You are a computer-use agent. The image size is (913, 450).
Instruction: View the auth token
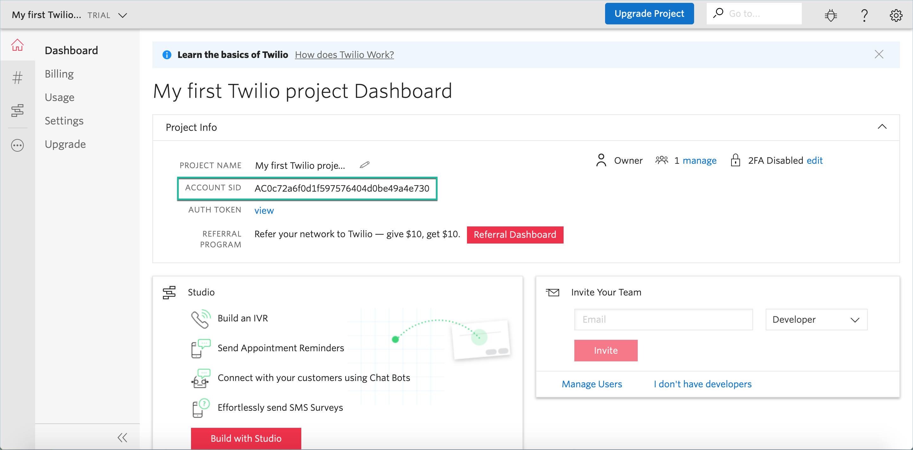(x=264, y=211)
